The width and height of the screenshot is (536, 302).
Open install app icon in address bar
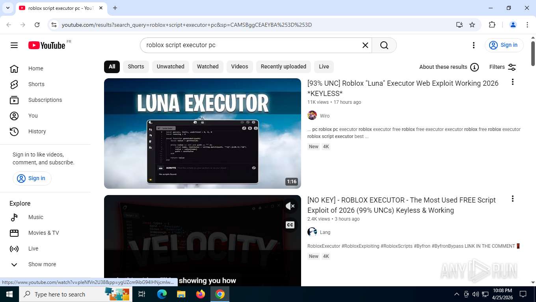[x=460, y=25]
